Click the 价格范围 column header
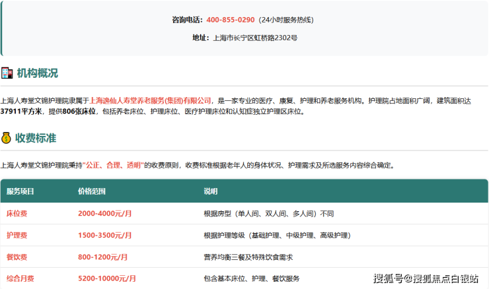489x289 pixels. (92, 191)
